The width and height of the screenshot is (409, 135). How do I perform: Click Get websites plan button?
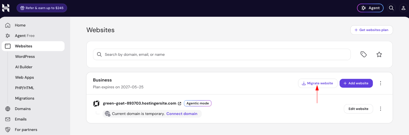coord(372,30)
